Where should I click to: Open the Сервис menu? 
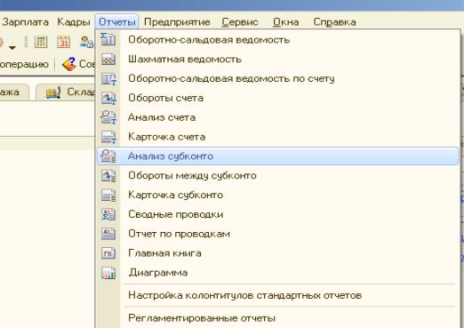point(240,22)
